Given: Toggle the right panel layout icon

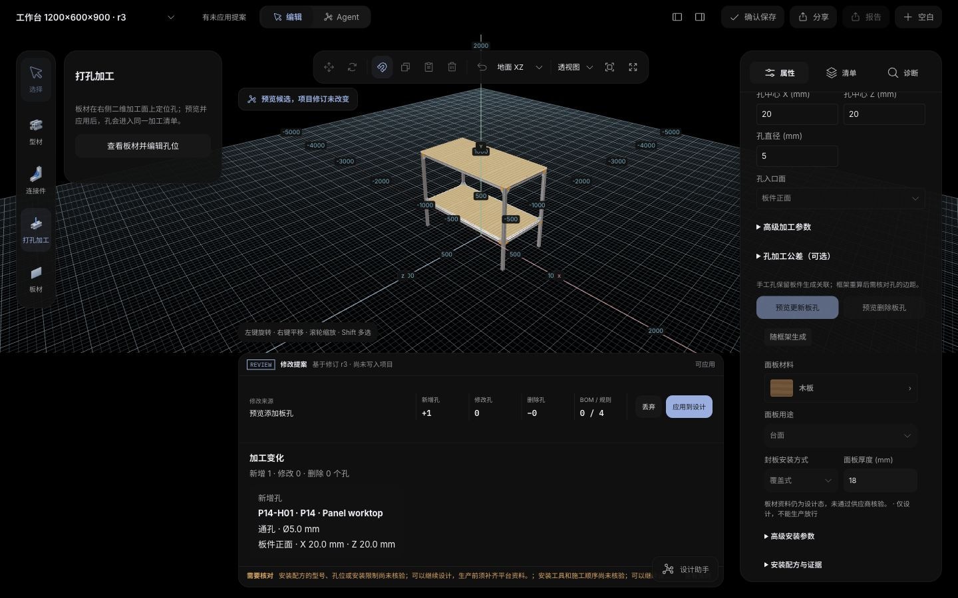Looking at the screenshot, I should [700, 17].
